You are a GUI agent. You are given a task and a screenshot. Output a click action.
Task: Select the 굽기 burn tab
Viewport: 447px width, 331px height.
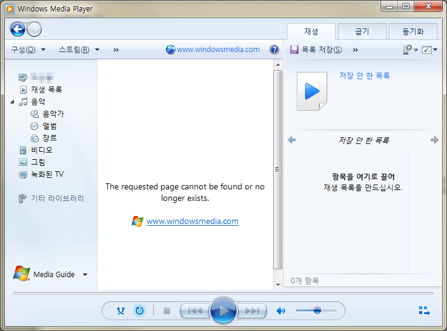362,31
